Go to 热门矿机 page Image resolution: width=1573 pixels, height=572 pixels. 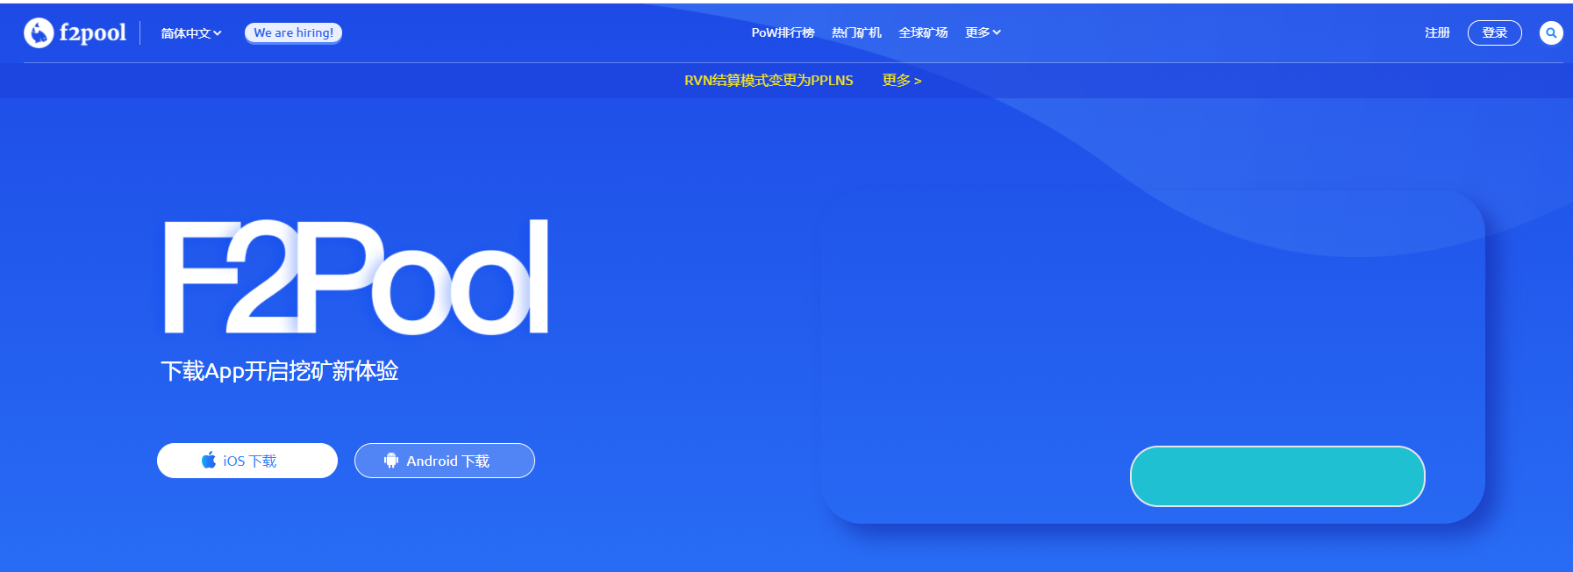click(x=856, y=32)
